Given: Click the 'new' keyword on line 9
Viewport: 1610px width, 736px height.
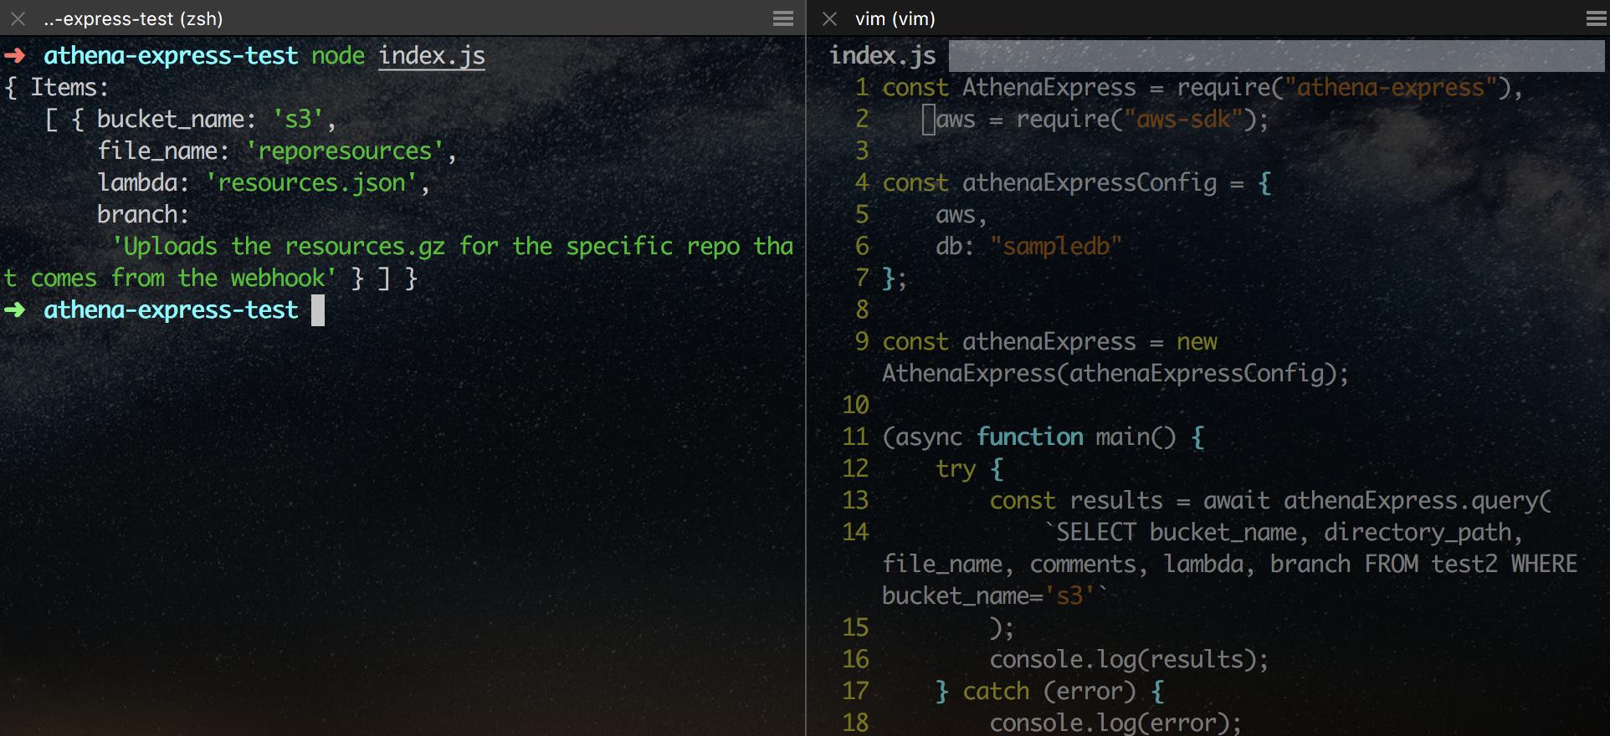Looking at the screenshot, I should coord(1197,342).
